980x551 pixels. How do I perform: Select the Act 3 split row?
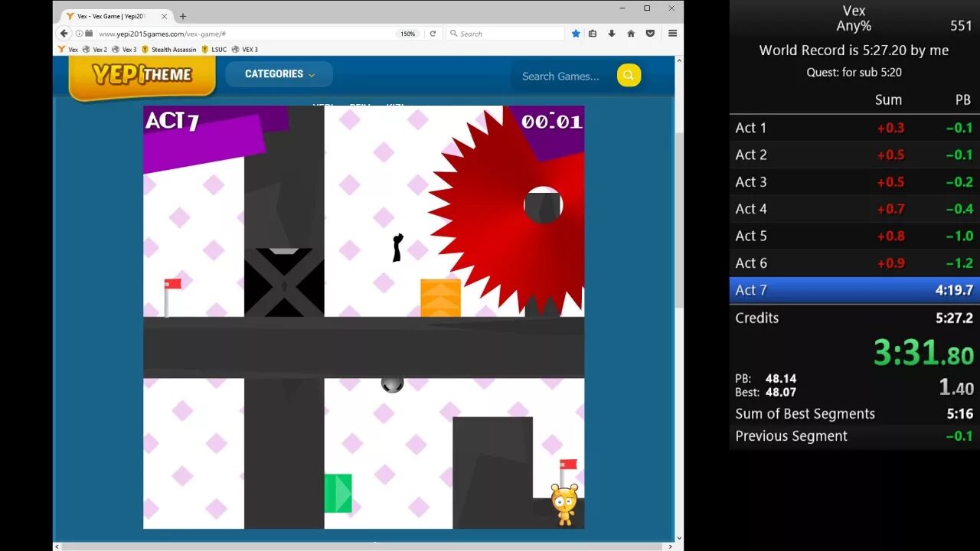[x=854, y=182]
